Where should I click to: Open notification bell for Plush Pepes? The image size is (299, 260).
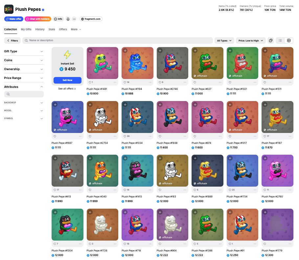coord(68,19)
